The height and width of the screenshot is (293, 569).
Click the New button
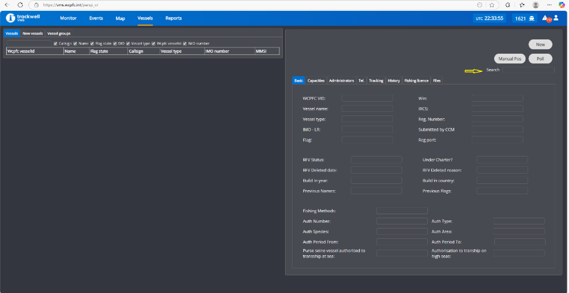(540, 45)
